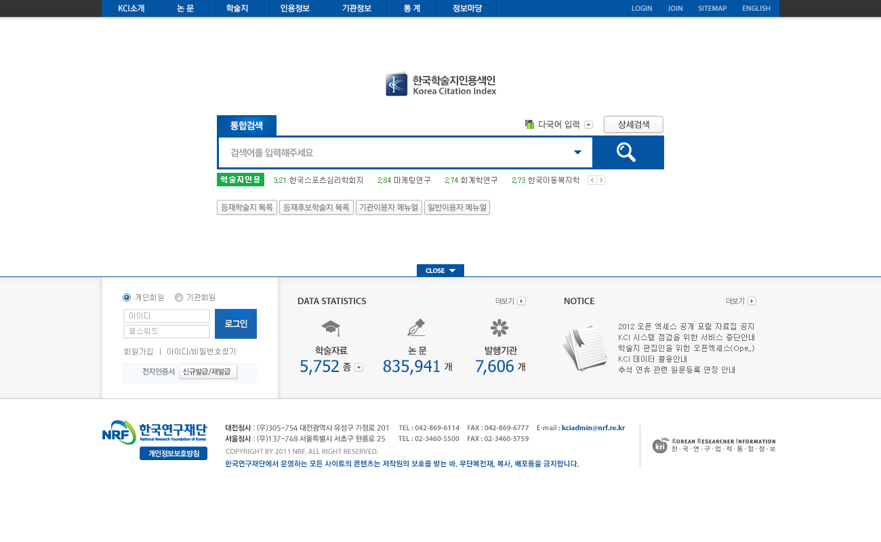Click the 더보기 arrow for Data Statistics
Image resolution: width=881 pixels, height=542 pixels.
click(x=521, y=301)
